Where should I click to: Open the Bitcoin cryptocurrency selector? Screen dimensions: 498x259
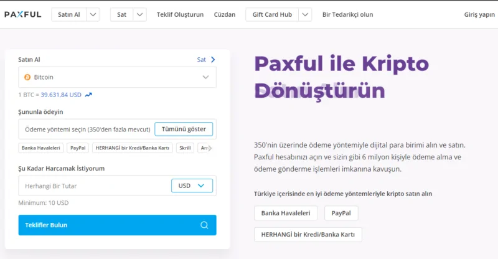tap(117, 77)
